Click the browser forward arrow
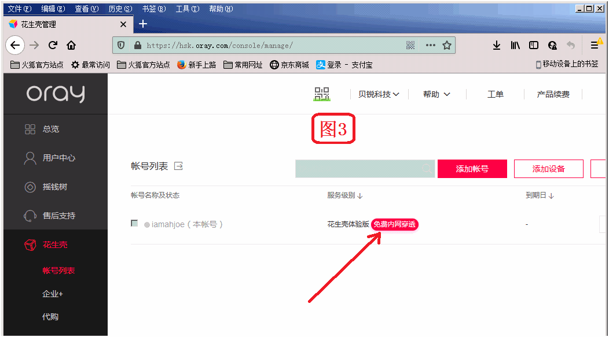Screen dimensions: 609x337 34,45
